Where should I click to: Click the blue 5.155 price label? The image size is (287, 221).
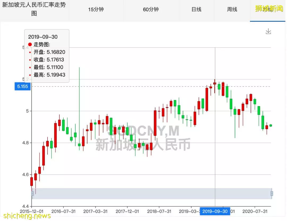23,86
